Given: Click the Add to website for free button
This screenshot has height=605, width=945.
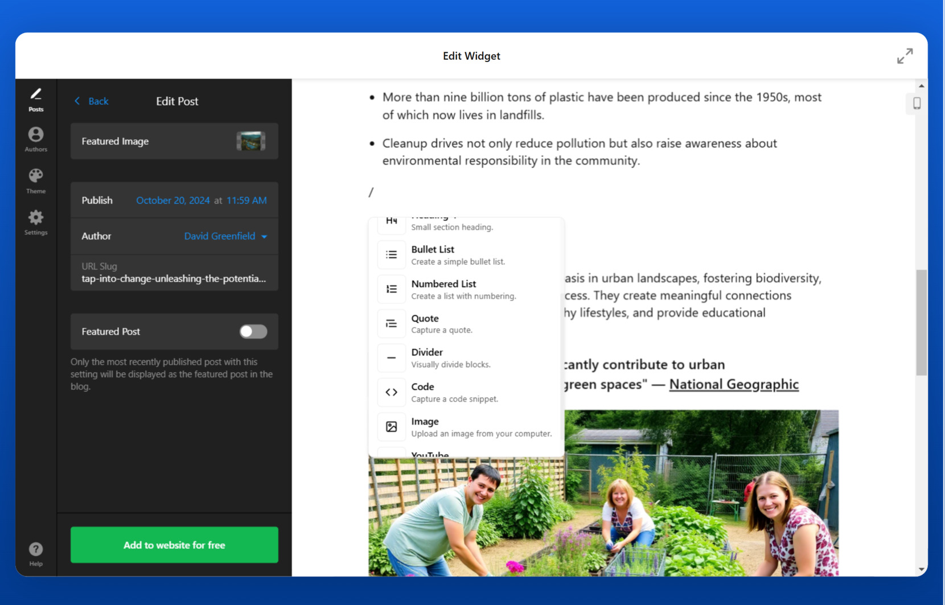Looking at the screenshot, I should coord(174,545).
